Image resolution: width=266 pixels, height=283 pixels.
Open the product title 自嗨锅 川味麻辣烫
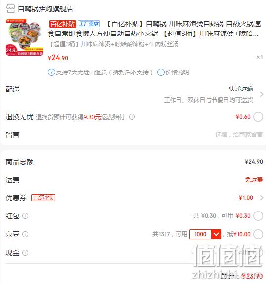154,29
